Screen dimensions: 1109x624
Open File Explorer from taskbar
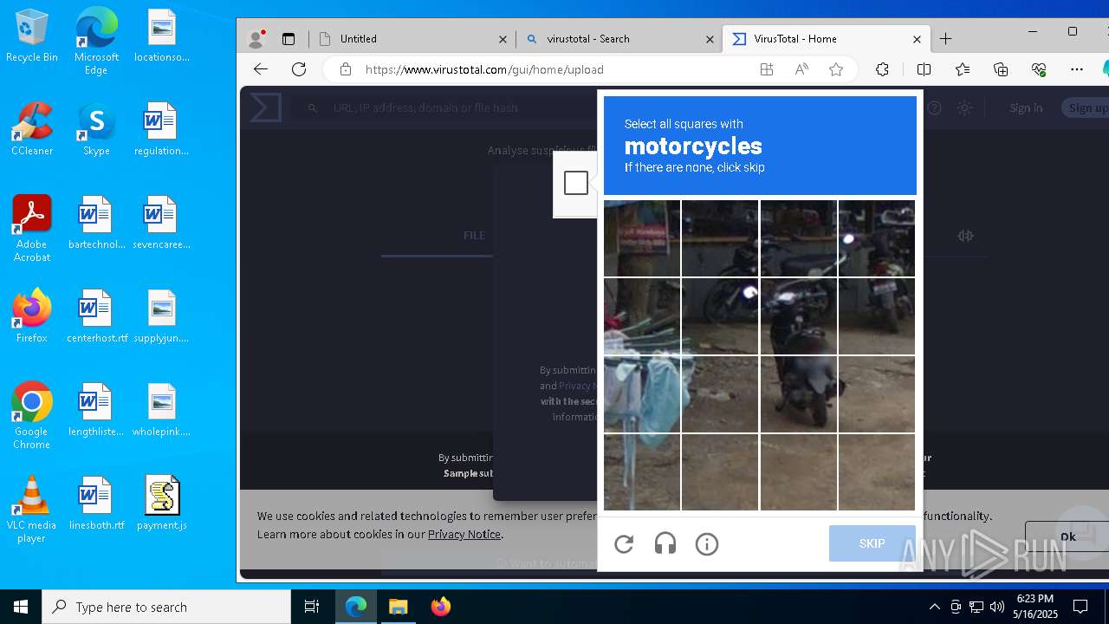[398, 607]
